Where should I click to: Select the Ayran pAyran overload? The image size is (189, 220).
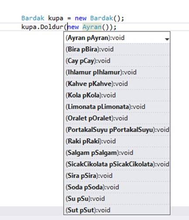pos(117,38)
